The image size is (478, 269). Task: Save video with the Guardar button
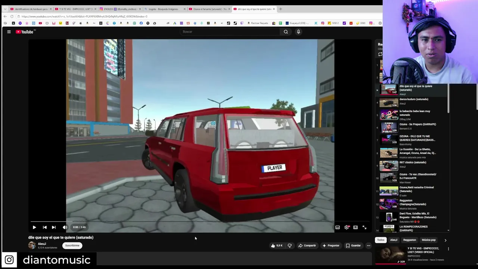pyautogui.click(x=353, y=245)
